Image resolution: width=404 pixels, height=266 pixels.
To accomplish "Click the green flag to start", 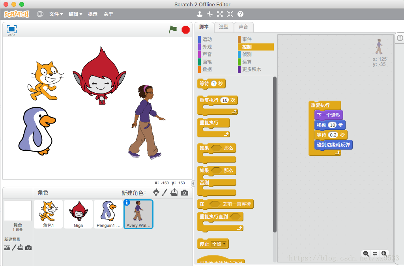I will click(x=173, y=30).
